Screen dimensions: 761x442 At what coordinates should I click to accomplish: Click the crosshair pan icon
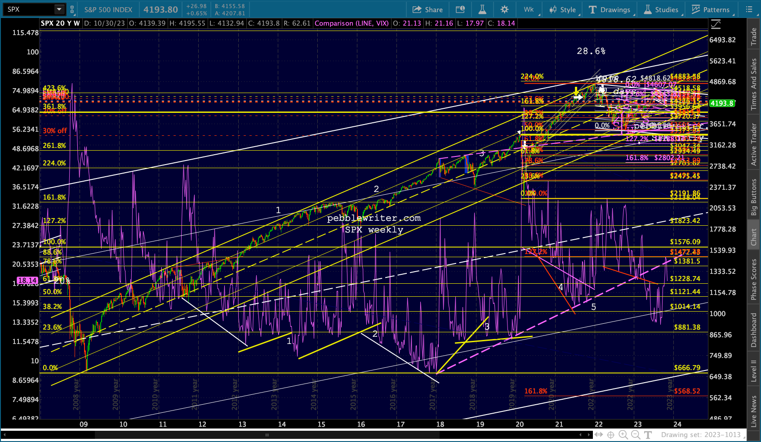[610, 434]
